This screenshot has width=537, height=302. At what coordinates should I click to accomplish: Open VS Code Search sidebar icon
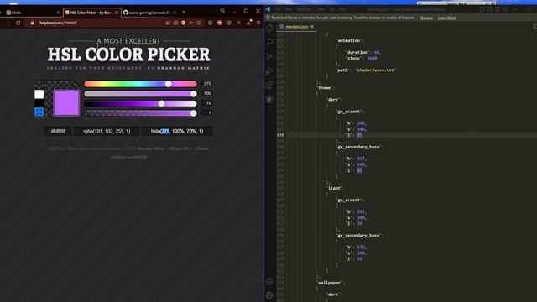pos(270,42)
